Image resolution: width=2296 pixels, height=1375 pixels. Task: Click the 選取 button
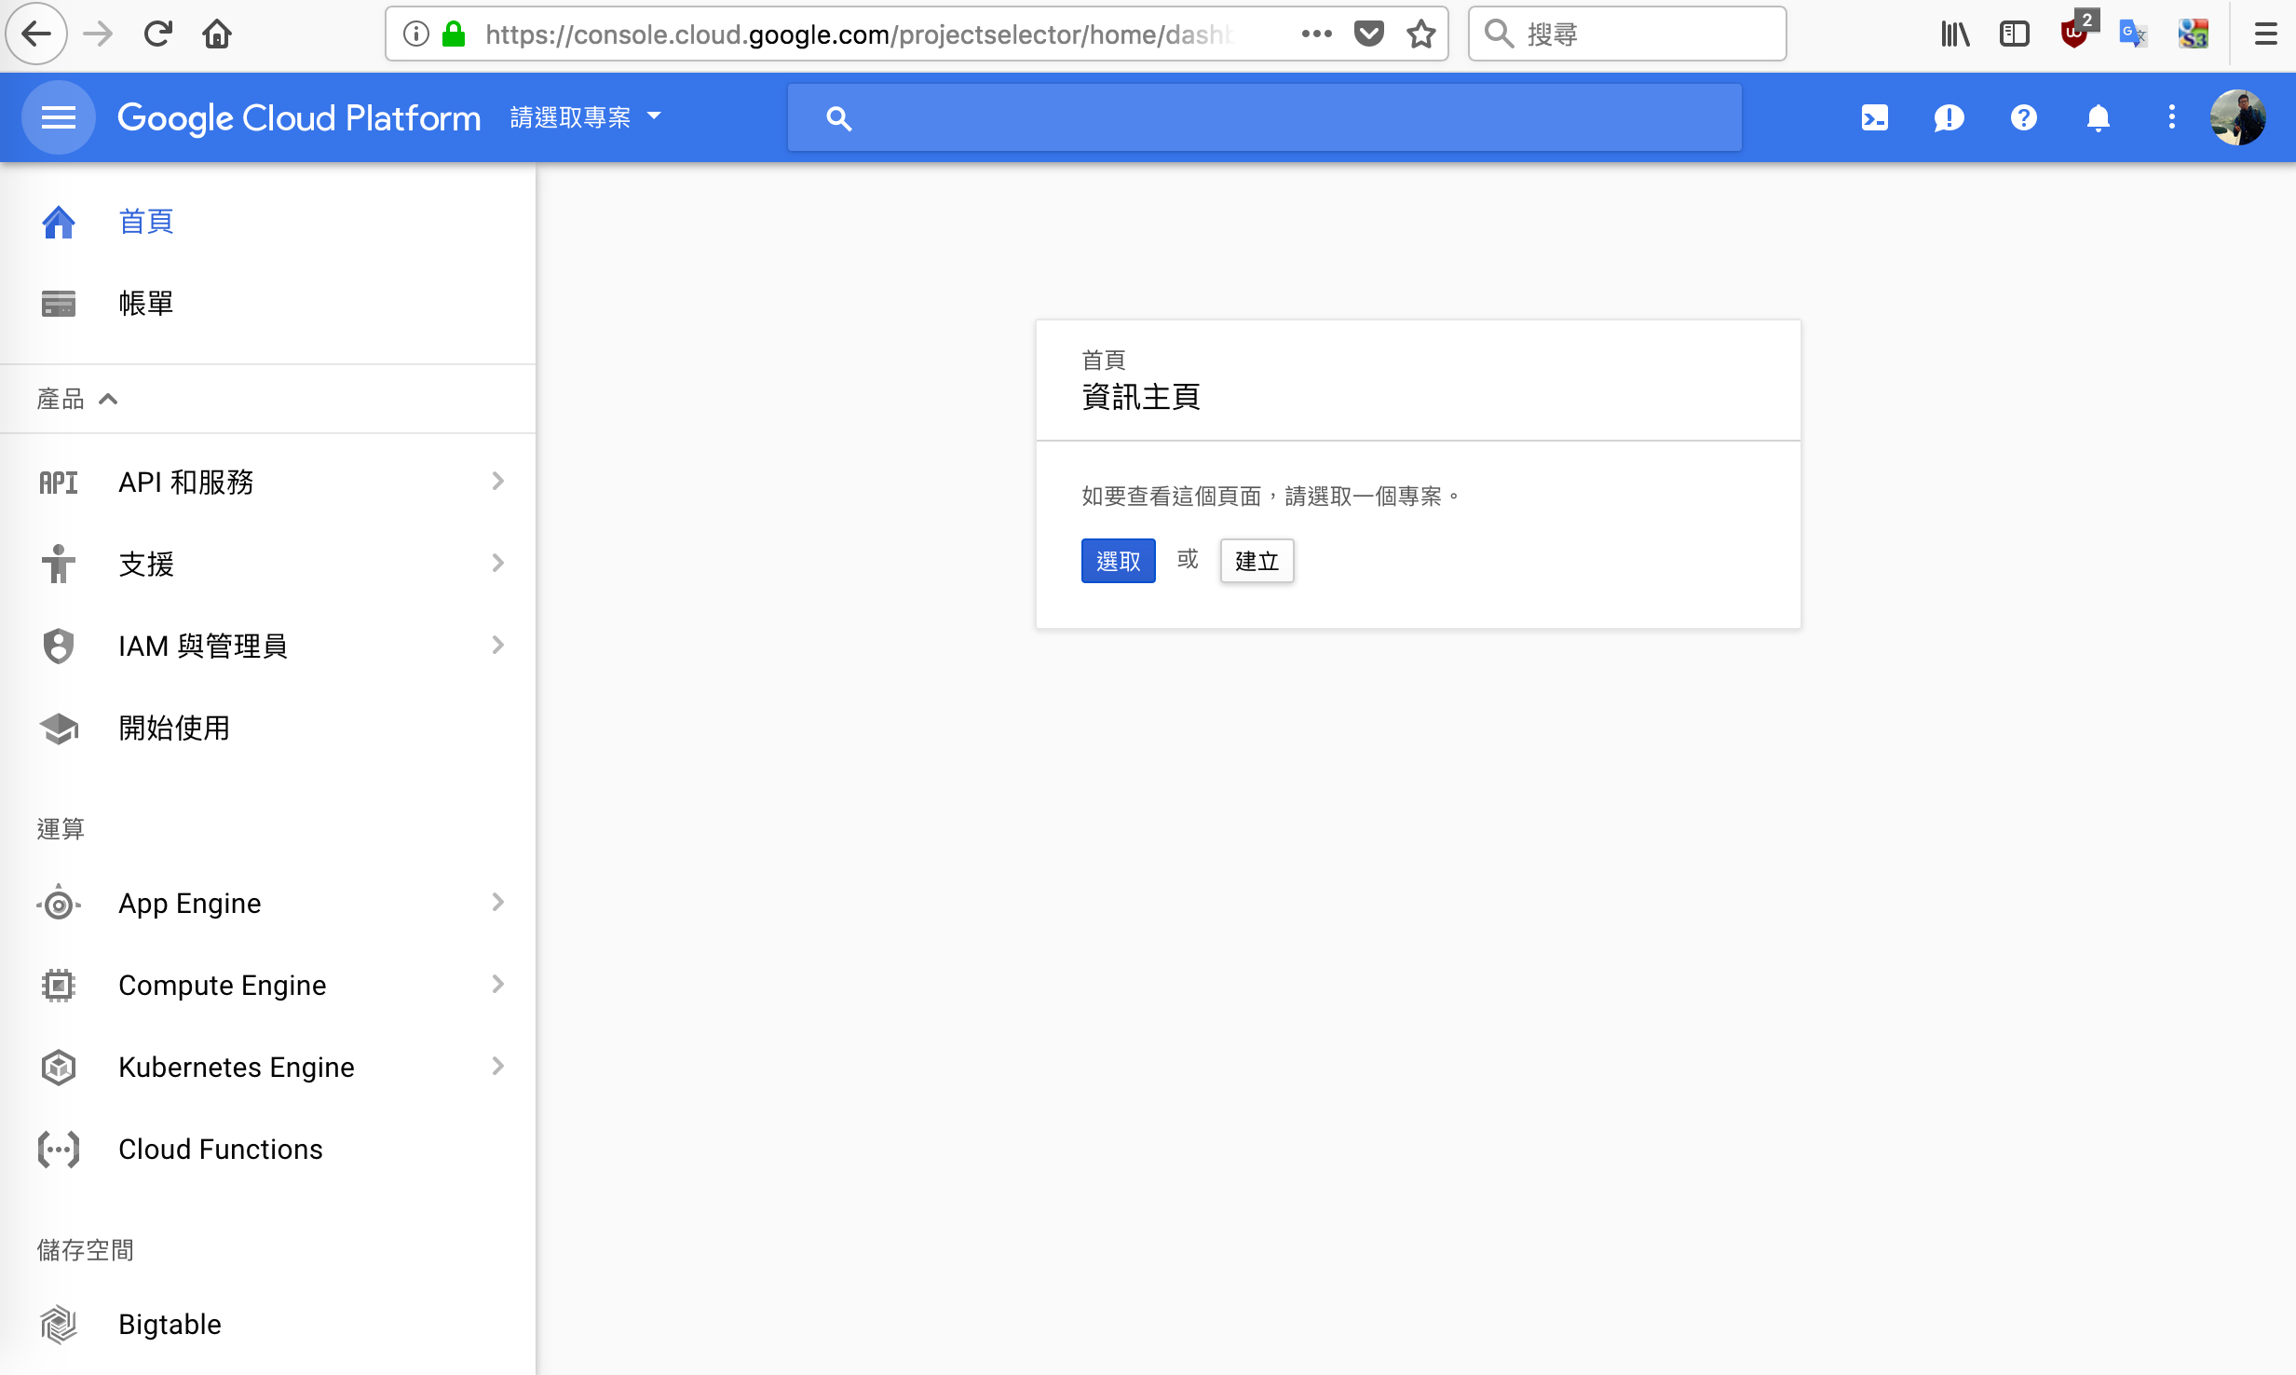point(1118,560)
